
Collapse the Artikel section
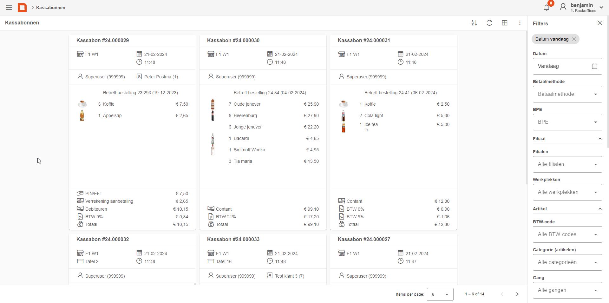[x=600, y=209]
